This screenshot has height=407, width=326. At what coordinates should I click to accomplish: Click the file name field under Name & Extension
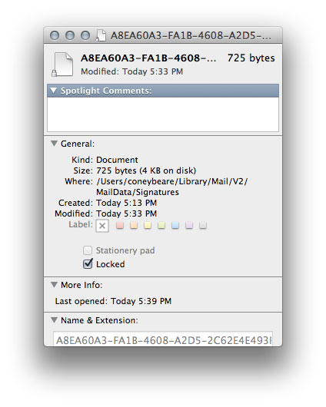click(x=163, y=339)
